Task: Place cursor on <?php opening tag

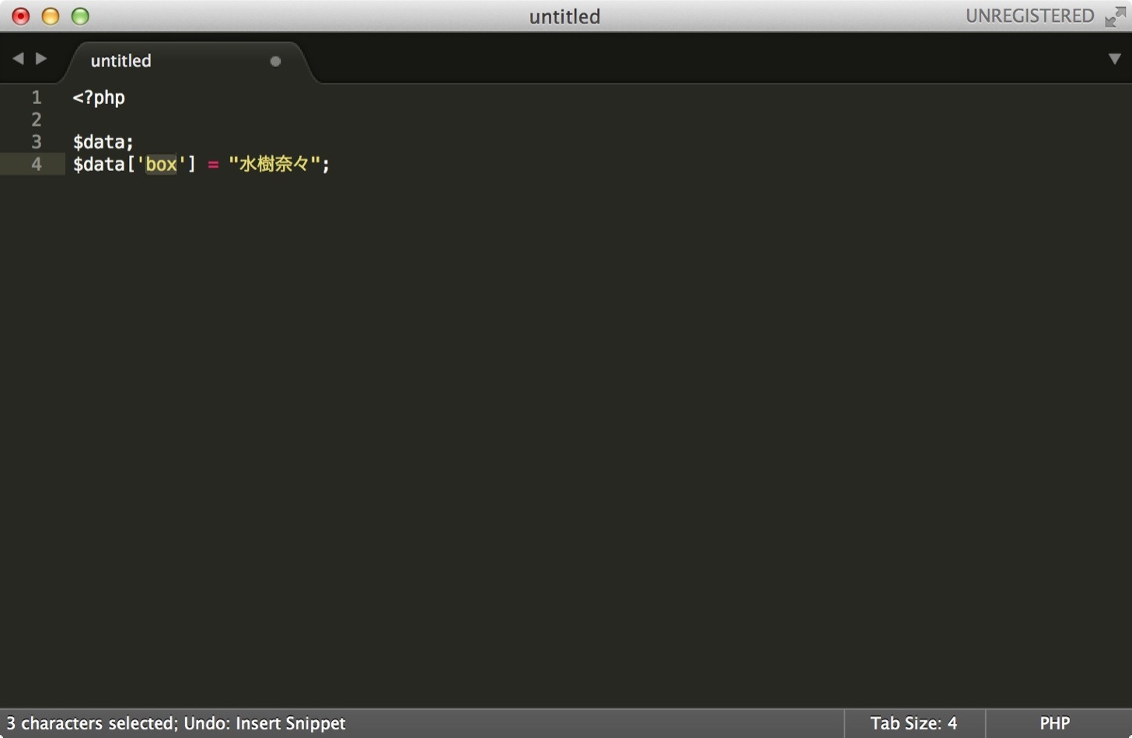Action: [x=99, y=98]
